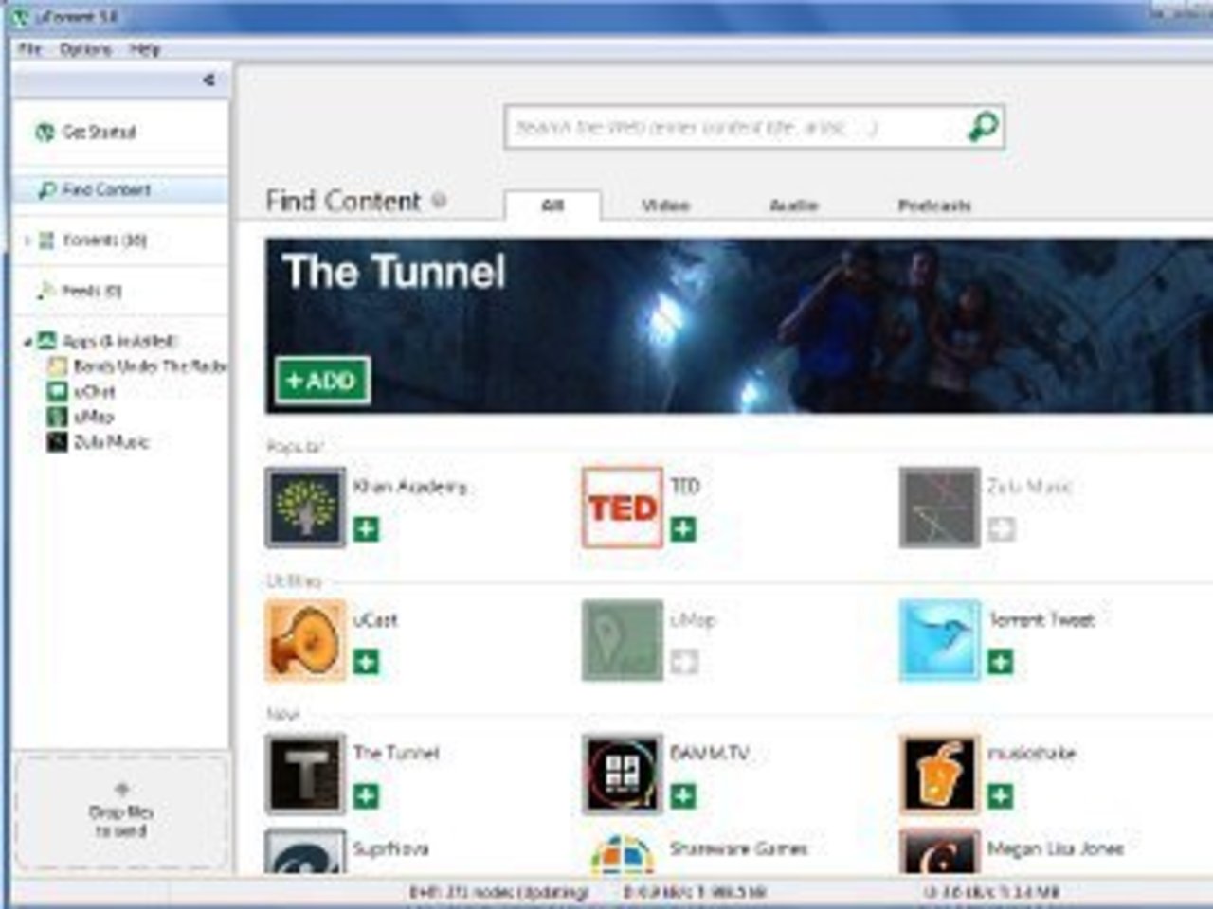Add musicshake with plus button
The image size is (1213, 909).
[1001, 795]
